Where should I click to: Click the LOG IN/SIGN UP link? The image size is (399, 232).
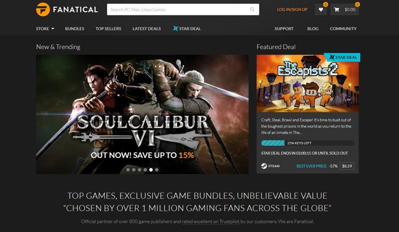(x=292, y=10)
